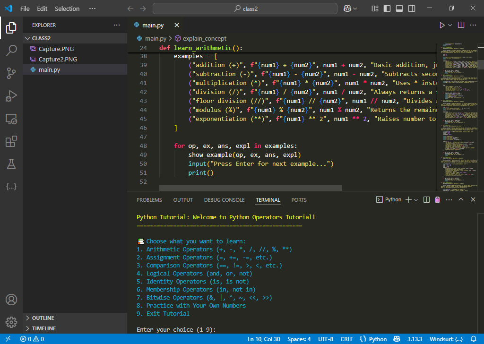Click Ln 10, Col 30 status entry
Viewport: 484px width, 344px height.
(x=264, y=339)
